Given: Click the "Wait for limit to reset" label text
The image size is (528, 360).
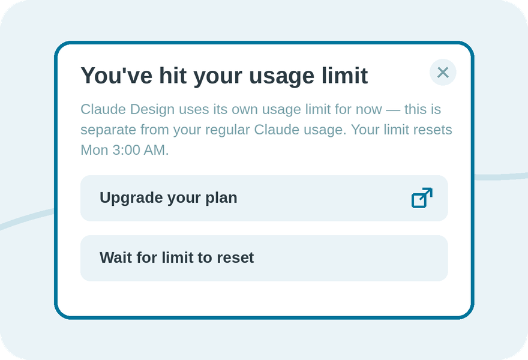Looking at the screenshot, I should coord(177,258).
